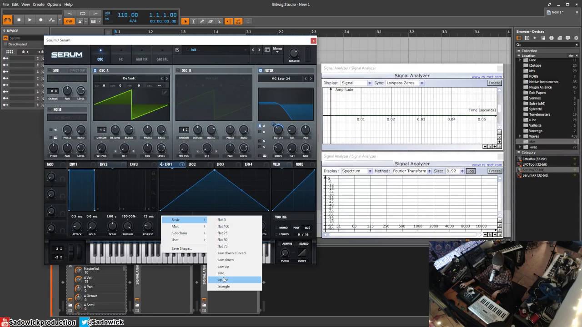Open the Misc submenu
582x327 pixels.
tap(184, 226)
